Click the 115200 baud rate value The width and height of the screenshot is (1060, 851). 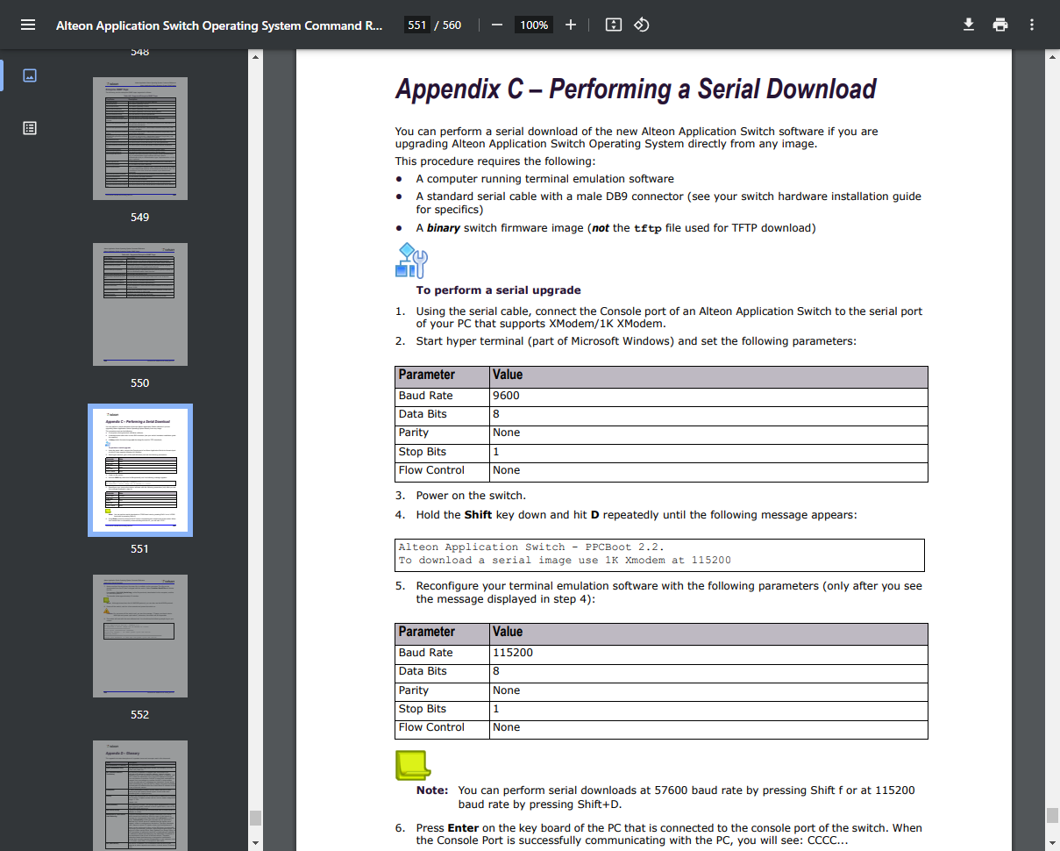point(513,653)
